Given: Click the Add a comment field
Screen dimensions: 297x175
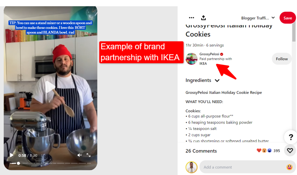Looking at the screenshot, I should [x=242, y=167].
